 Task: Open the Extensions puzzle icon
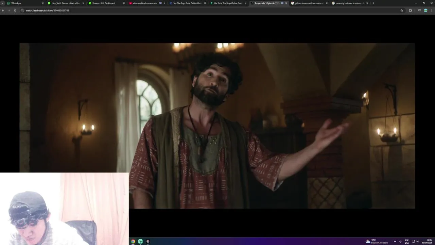coord(410,11)
